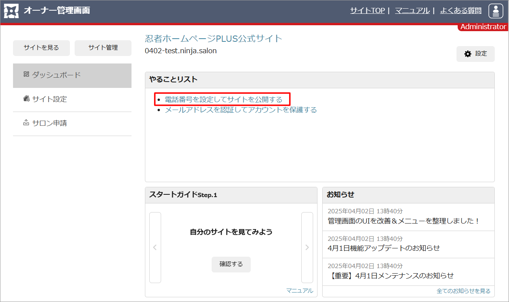Image resolution: width=509 pixels, height=302 pixels.
Task: Go to previous start guide step
Action: pyautogui.click(x=155, y=248)
